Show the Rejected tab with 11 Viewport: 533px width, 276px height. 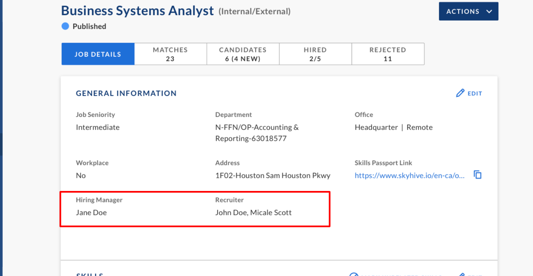387,54
